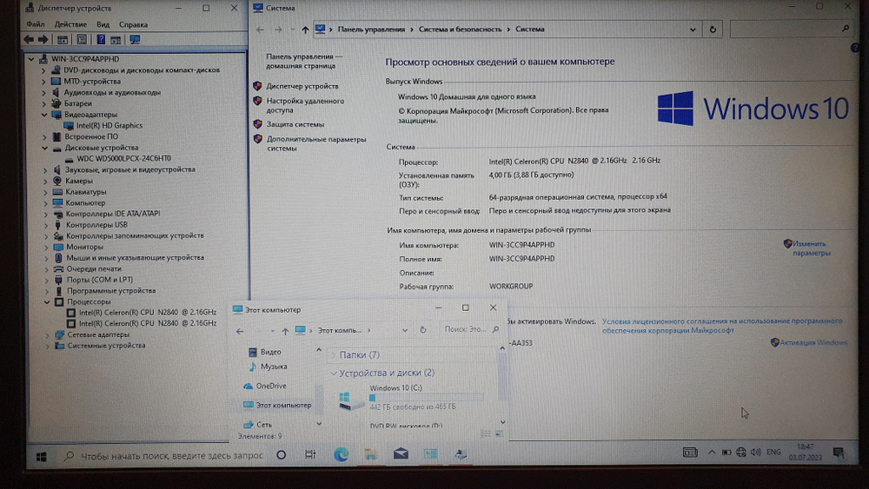Expand Контроллеры USB node
869x489 pixels.
click(x=46, y=225)
